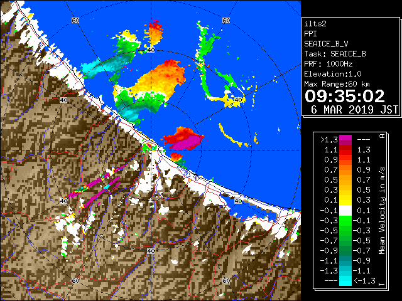
Task: Click the 'T' letter at legend bottom
Action: click(382, 284)
